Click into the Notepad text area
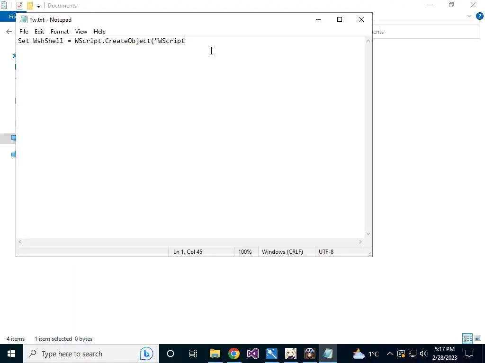Viewport: 485px width, 363px height. pos(190,138)
